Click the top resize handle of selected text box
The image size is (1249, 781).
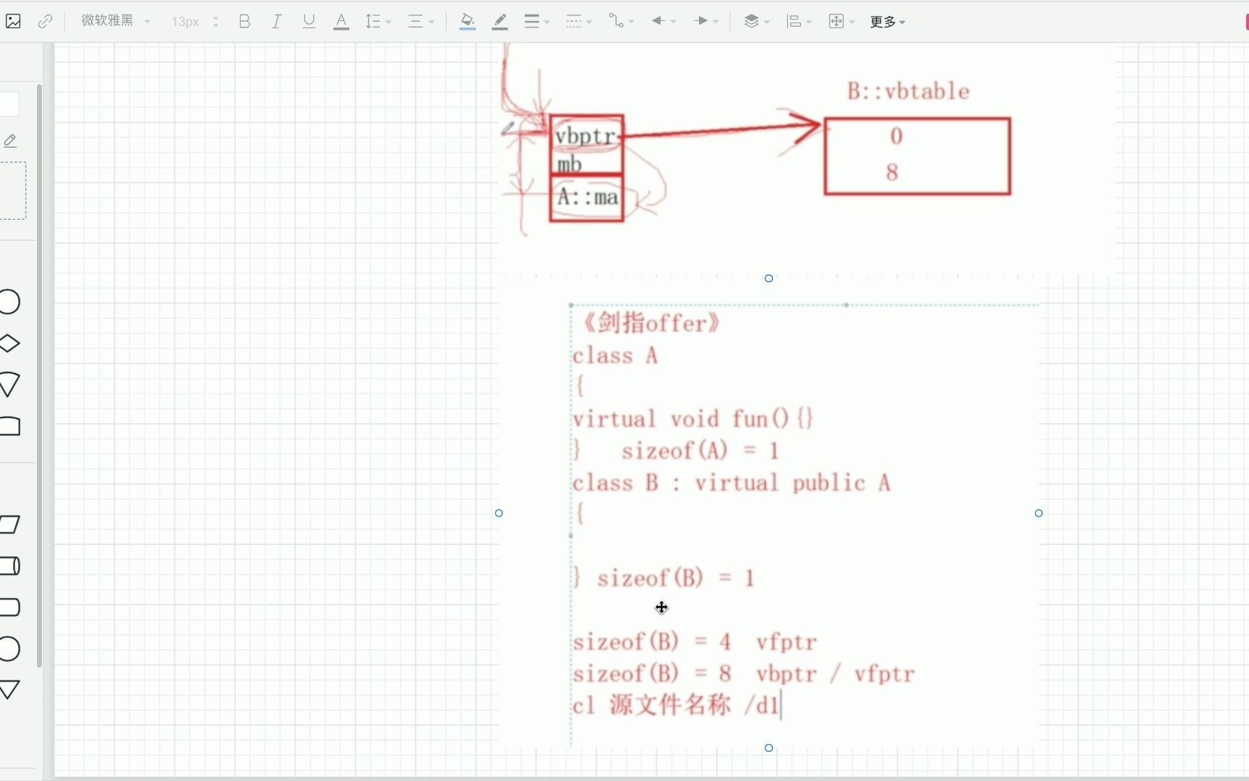pyautogui.click(x=769, y=278)
